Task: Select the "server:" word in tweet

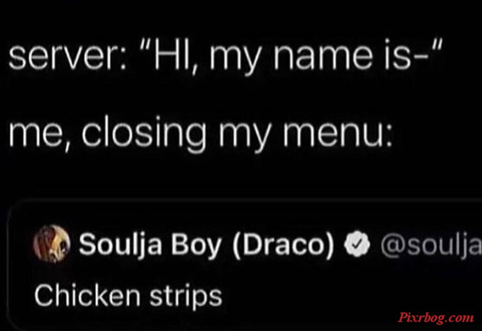Action: click(66, 58)
